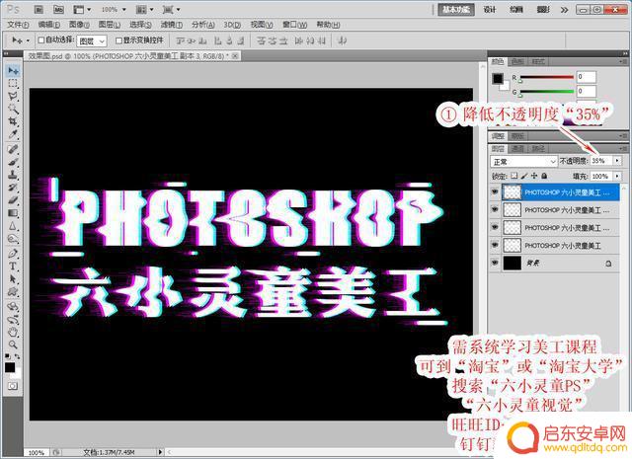Toggle lock all padlock icon
Viewport: 632px width, 459px height.
point(544,176)
